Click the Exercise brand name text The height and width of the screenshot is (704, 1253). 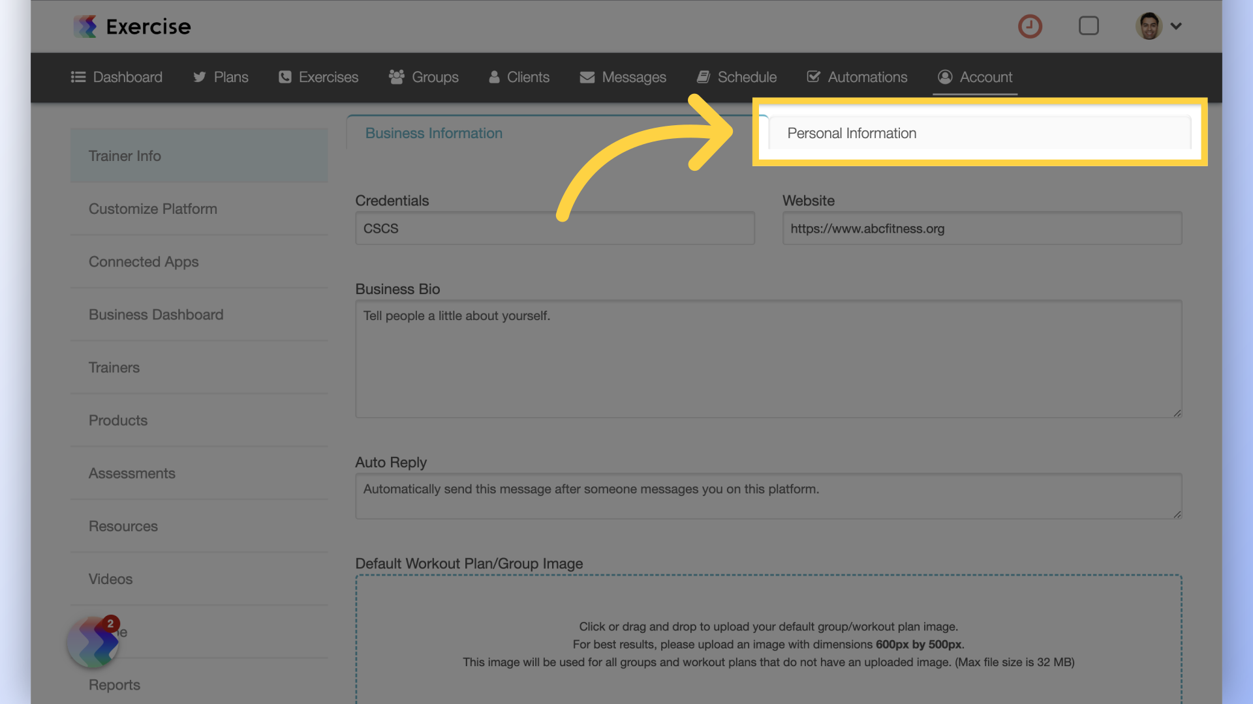tap(148, 27)
